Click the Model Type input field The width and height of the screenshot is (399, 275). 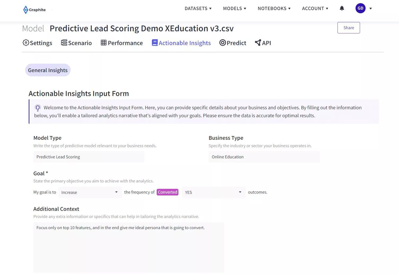click(89, 157)
